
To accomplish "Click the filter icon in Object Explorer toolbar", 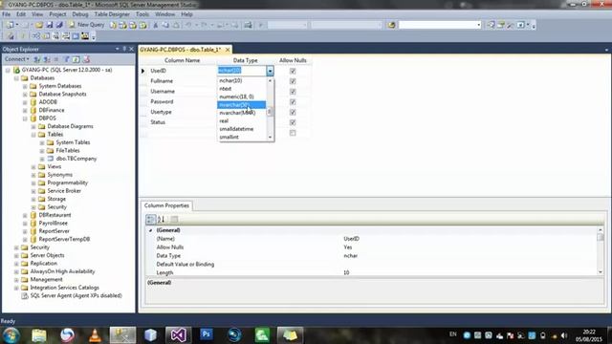I will click(x=67, y=59).
